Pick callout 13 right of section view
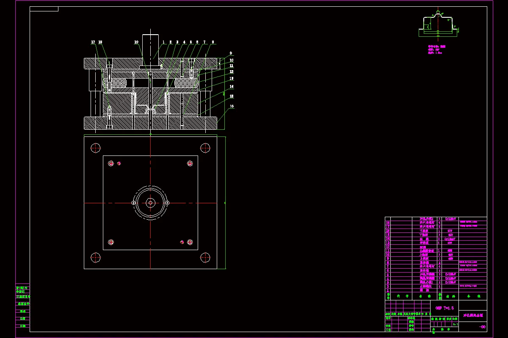This screenshot has width=508, height=338. (x=232, y=79)
